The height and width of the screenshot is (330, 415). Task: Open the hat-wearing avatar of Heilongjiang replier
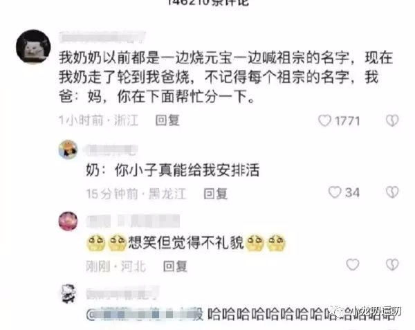[68, 149]
